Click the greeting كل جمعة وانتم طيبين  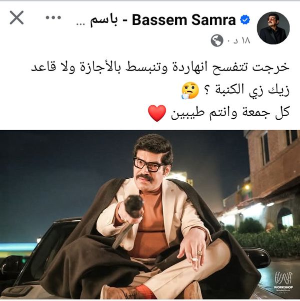click(x=230, y=113)
